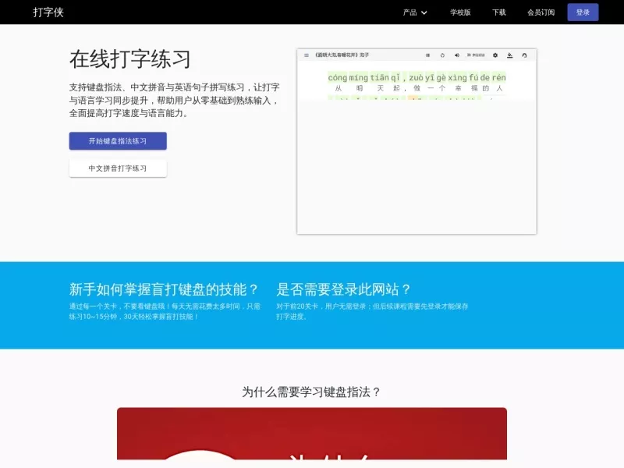Click heading 是否需要登录此网站？
Screen dimensions: 624x468
click(x=344, y=289)
